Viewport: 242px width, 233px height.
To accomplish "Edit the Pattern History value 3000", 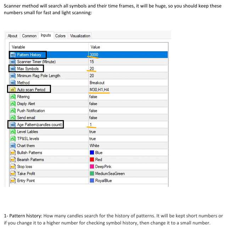I will coord(94,55).
